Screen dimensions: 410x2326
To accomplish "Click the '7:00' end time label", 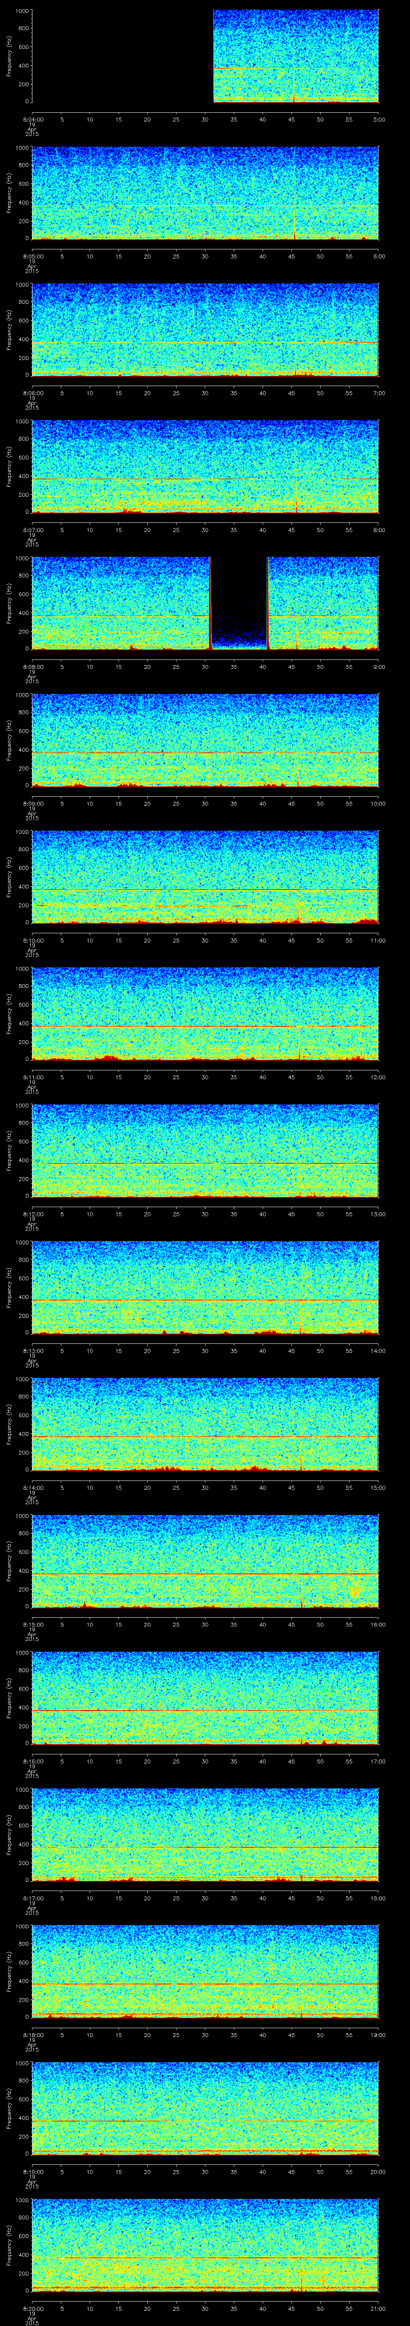I will tap(378, 393).
